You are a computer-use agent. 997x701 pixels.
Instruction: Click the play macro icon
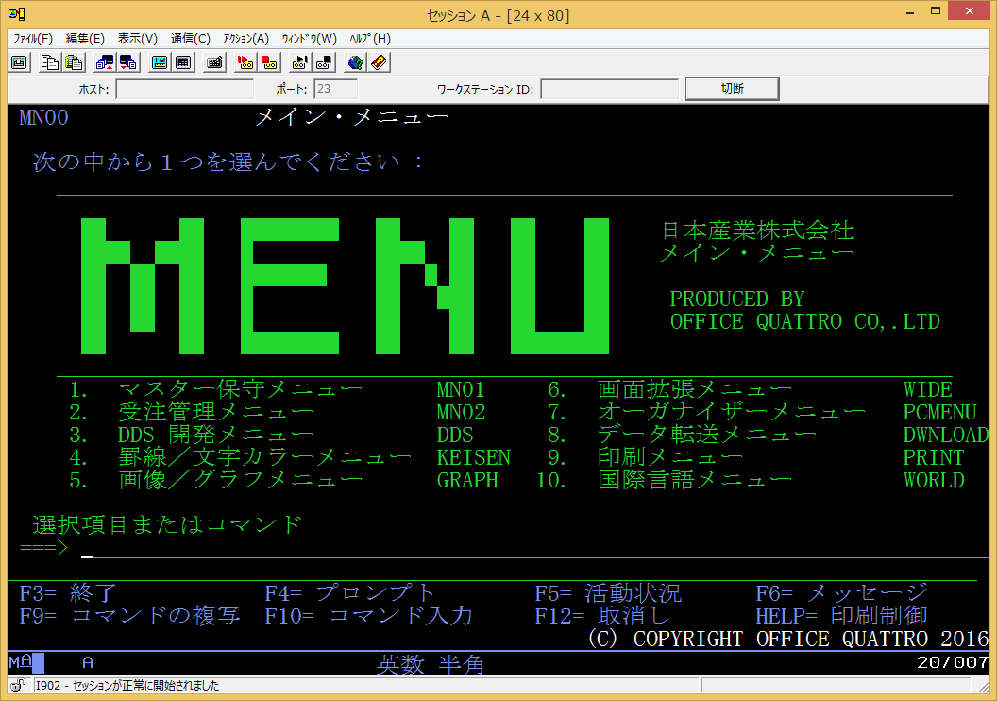[x=300, y=62]
